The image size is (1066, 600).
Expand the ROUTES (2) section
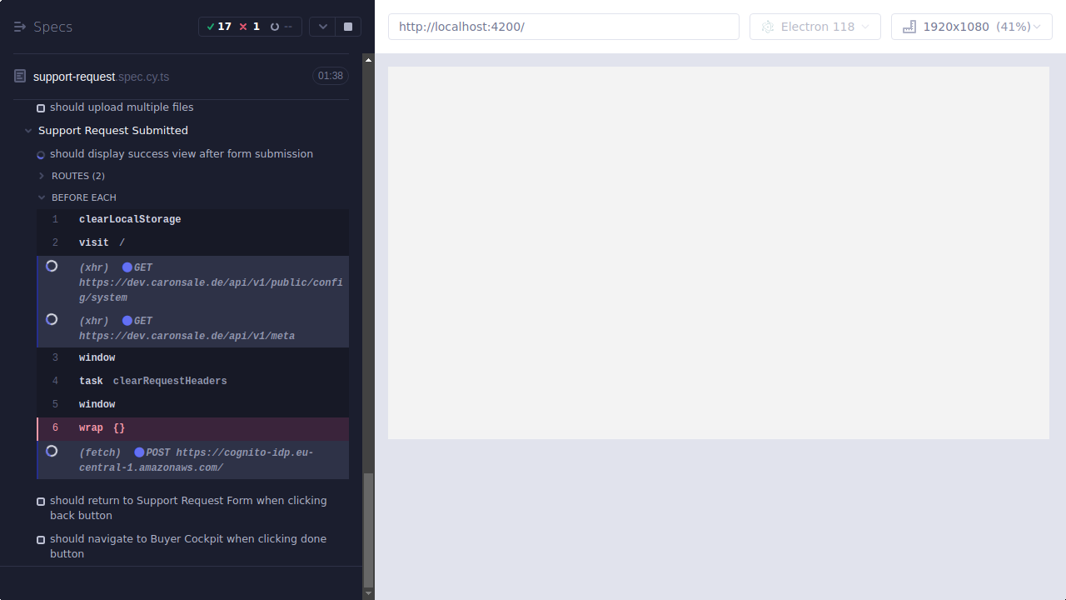pos(41,175)
